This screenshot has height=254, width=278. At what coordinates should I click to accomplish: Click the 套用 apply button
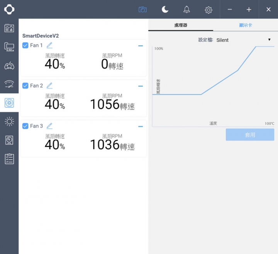pos(250,135)
